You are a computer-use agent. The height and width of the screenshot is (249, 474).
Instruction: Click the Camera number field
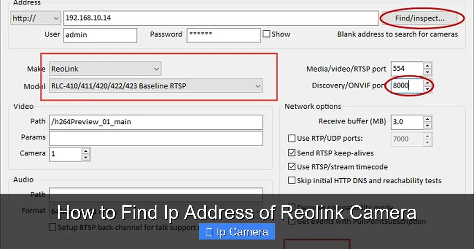click(x=65, y=154)
